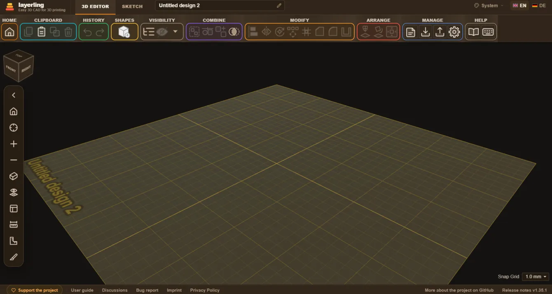The image size is (552, 294).
Task: Toggle perspective cube view in sidebar
Action: pyautogui.click(x=14, y=176)
